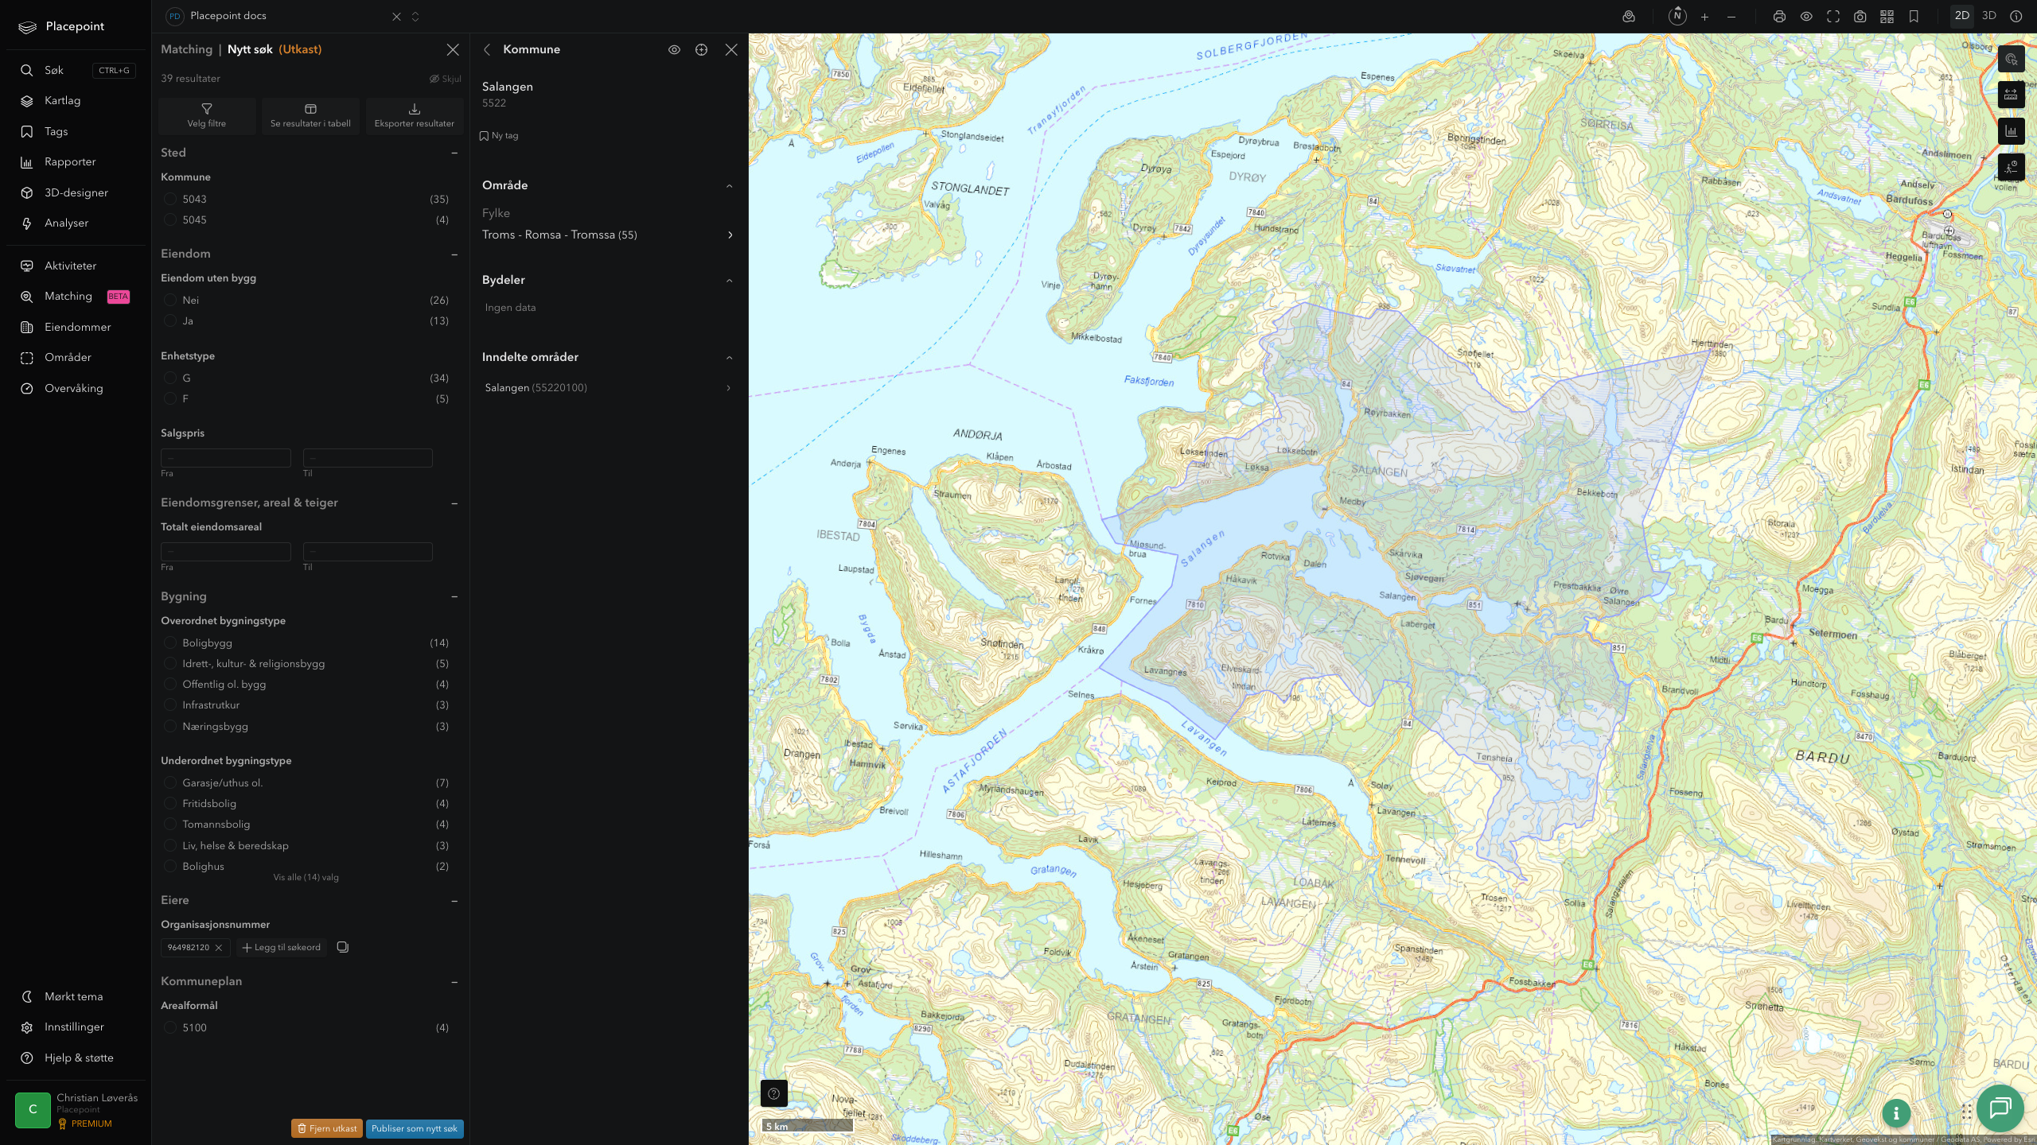Open Tags in the sidebar
Image resolution: width=2037 pixels, height=1145 pixels.
[76, 132]
